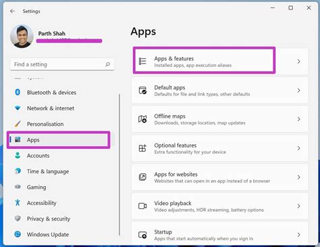The image size is (320, 247).
Task: Click the Apps & features list icon
Action: coord(142,62)
